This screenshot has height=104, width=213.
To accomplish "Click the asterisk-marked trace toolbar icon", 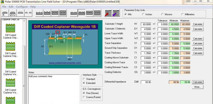I will tap(5, 13).
